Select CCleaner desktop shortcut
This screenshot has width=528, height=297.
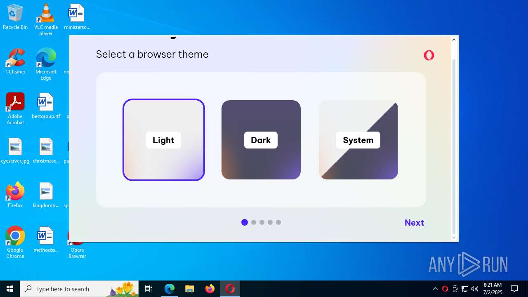pyautogui.click(x=15, y=61)
